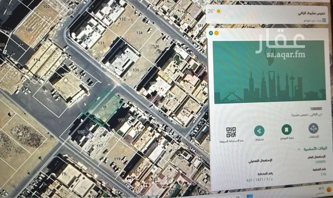Click the address text حي الراقي ، خميس مشيط
Image resolution: width=333 pixels, height=198 pixels.
click(307, 115)
